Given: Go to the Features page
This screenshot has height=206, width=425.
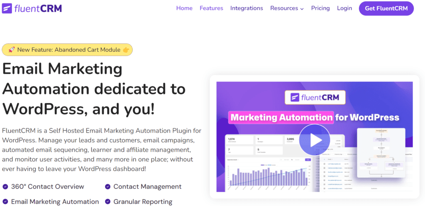Looking at the screenshot, I should [x=211, y=8].
